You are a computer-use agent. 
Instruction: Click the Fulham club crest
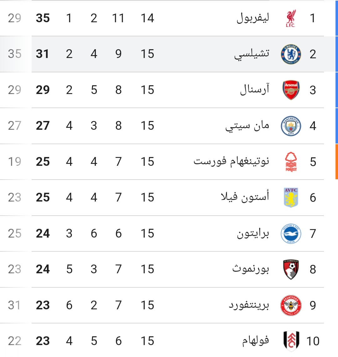pyautogui.click(x=291, y=341)
